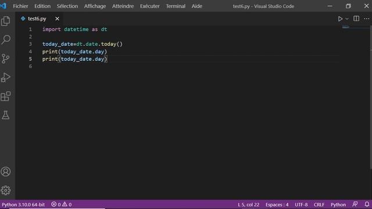The image size is (372, 209).
Task: Open the feedback icon in status bar
Action: (355, 204)
